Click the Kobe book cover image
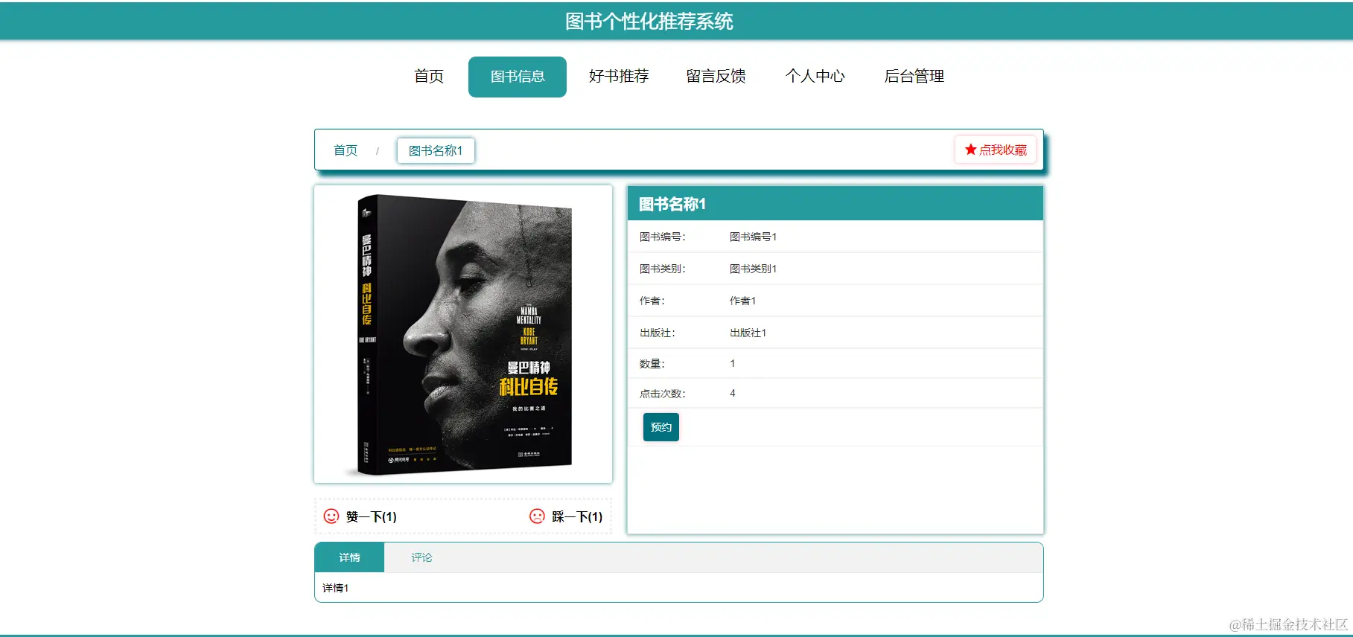Viewport: 1353px width, 637px height. click(x=463, y=334)
